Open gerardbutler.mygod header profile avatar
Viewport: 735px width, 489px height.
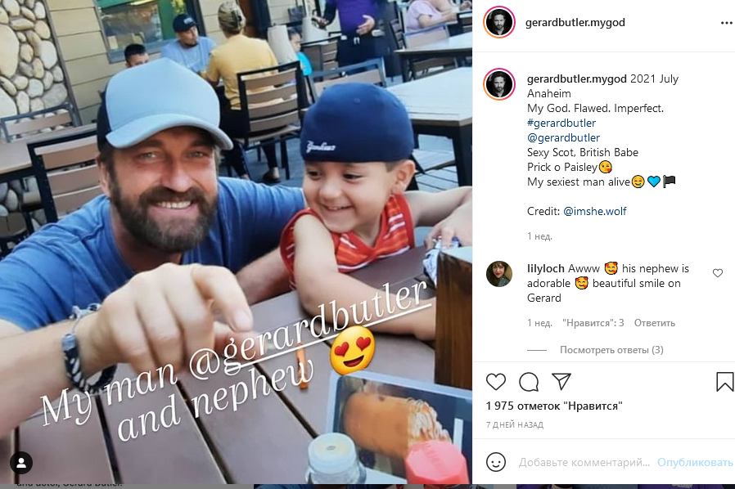click(499, 22)
